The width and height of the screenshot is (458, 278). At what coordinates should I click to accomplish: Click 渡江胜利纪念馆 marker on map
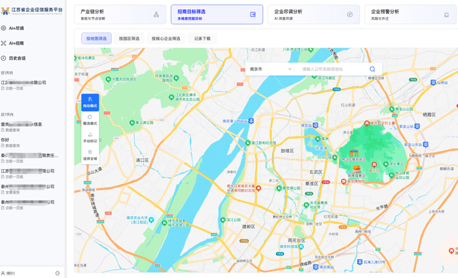248,143
